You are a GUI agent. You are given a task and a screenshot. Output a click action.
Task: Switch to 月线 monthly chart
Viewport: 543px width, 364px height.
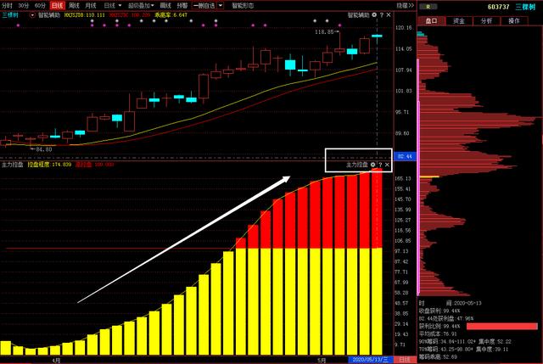[91, 6]
